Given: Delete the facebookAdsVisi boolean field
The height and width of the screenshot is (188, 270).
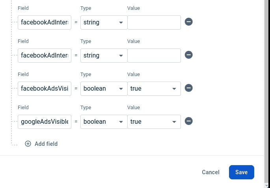Looking at the screenshot, I should [x=189, y=88].
